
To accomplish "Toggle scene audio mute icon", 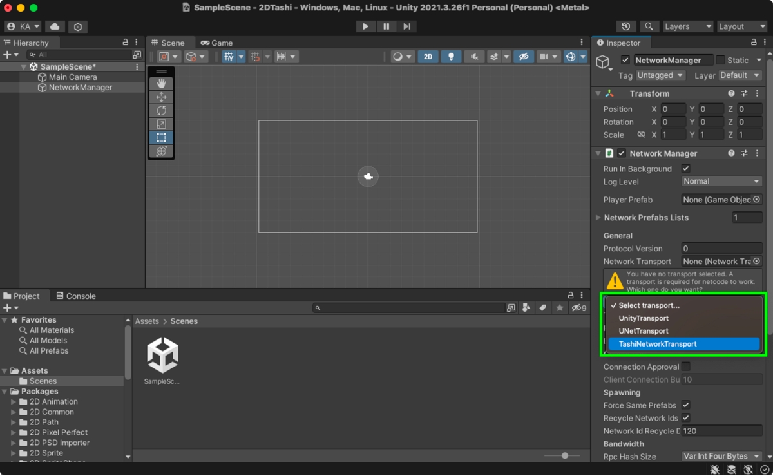I will tap(474, 57).
